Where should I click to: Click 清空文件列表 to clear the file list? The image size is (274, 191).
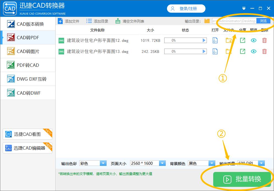[x=117, y=21]
